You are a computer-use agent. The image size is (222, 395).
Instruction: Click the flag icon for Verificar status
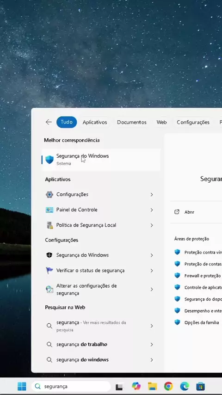pyautogui.click(x=49, y=271)
